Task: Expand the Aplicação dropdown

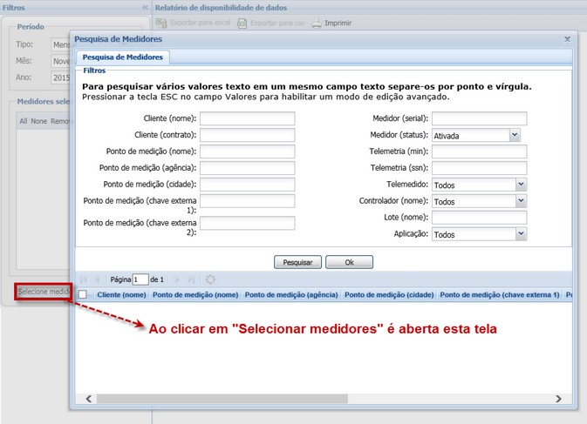Action: tap(521, 234)
